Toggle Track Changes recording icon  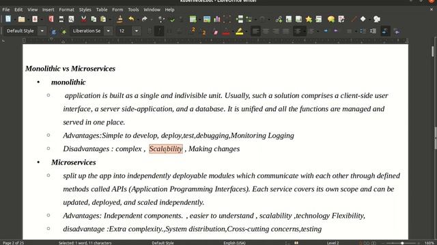click(x=341, y=19)
